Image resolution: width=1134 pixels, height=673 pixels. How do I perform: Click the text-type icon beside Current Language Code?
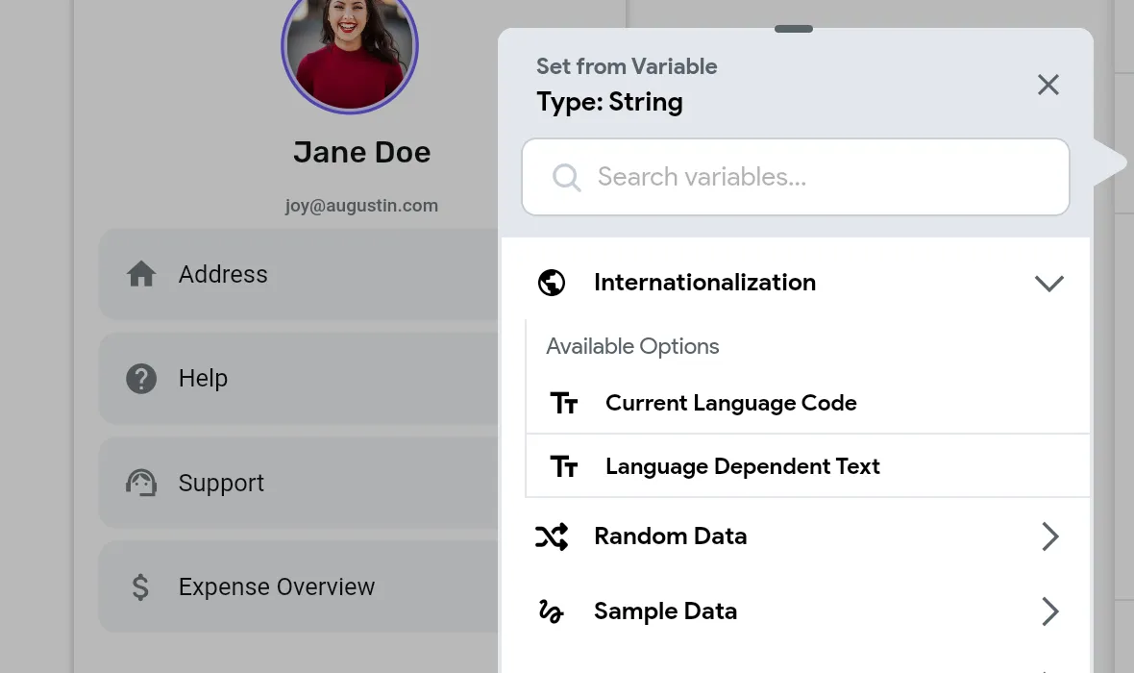pos(564,403)
